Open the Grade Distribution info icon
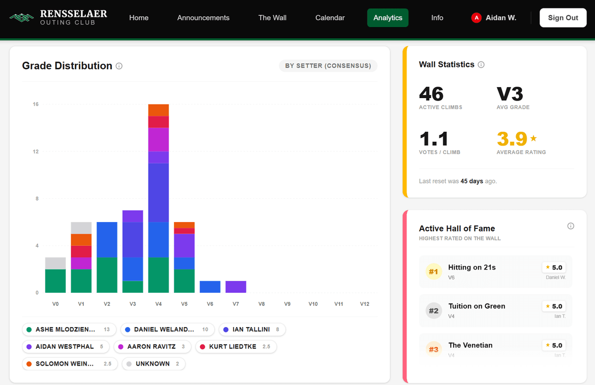This screenshot has width=595, height=385. (119, 66)
